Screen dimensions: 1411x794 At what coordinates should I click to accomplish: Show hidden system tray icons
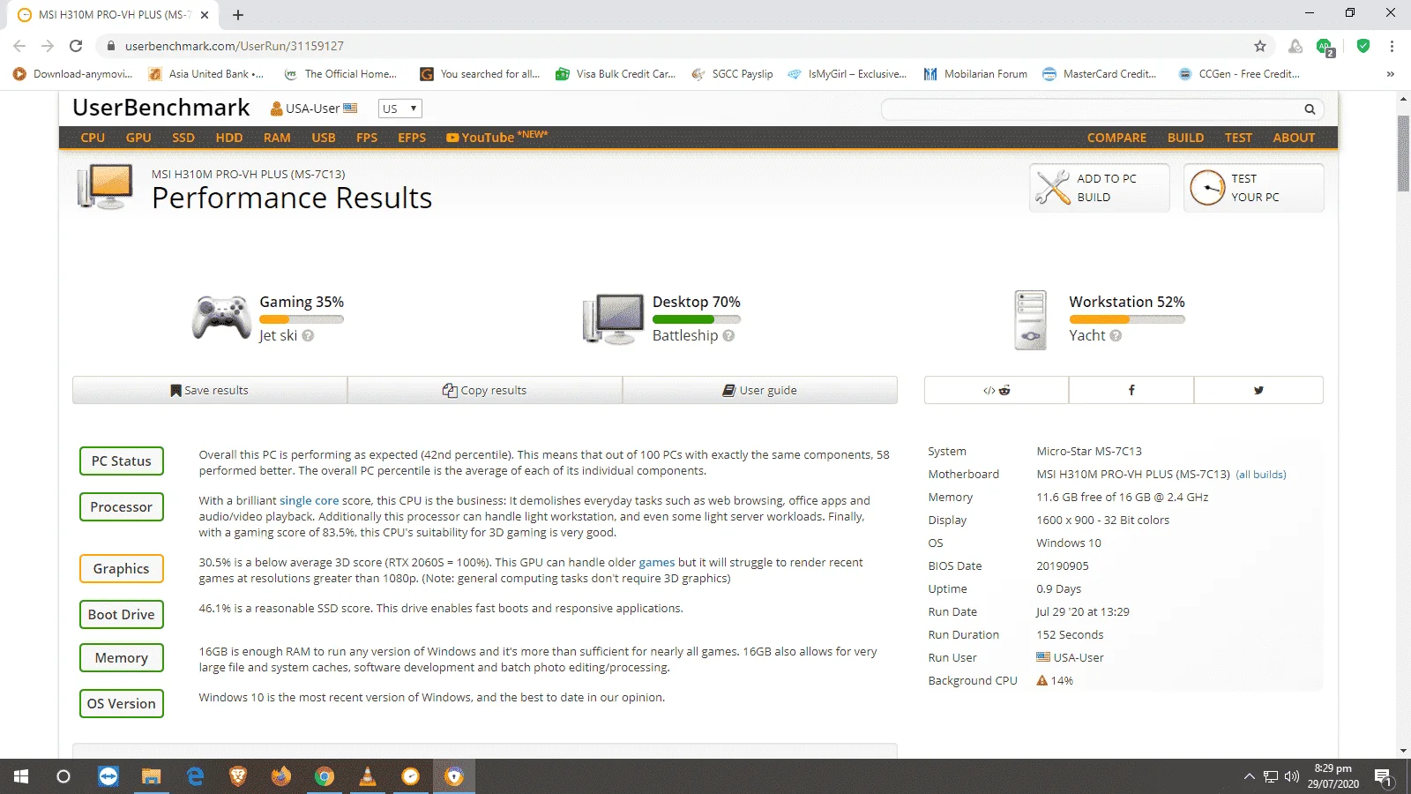[x=1249, y=776]
